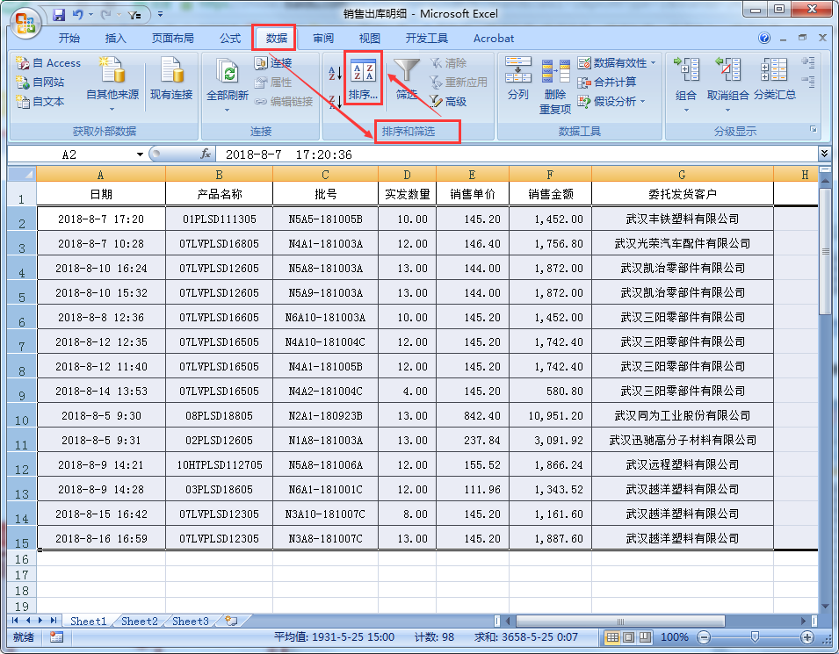Open the 排序 (Sort) dialog
Screen dimensions: 839x654
[363, 79]
